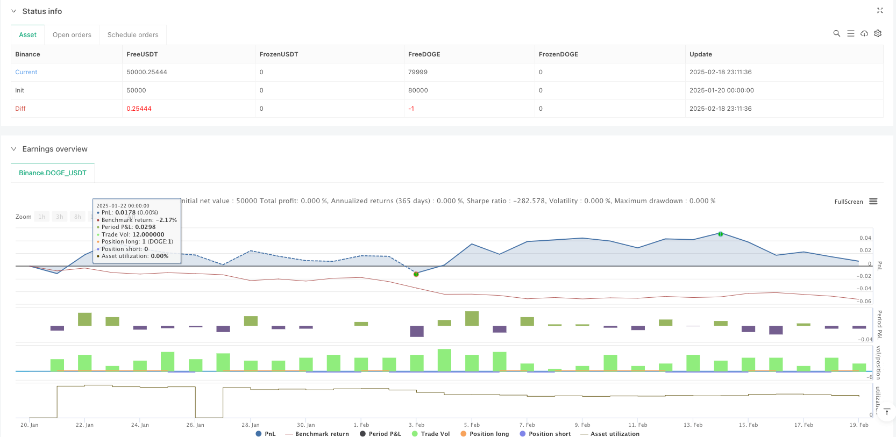Image resolution: width=896 pixels, height=437 pixels.
Task: Click the green marker on the PnL peak
Action: click(x=720, y=234)
